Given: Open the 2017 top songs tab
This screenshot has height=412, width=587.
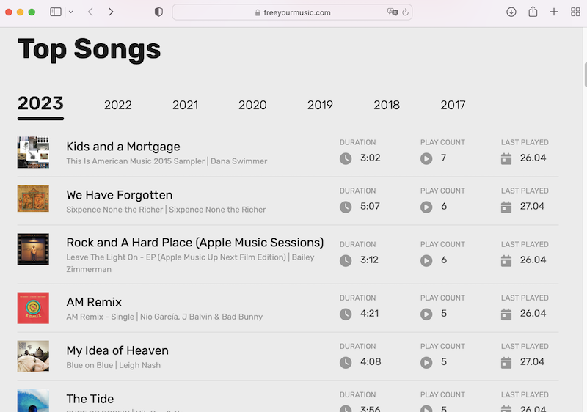Looking at the screenshot, I should (453, 105).
